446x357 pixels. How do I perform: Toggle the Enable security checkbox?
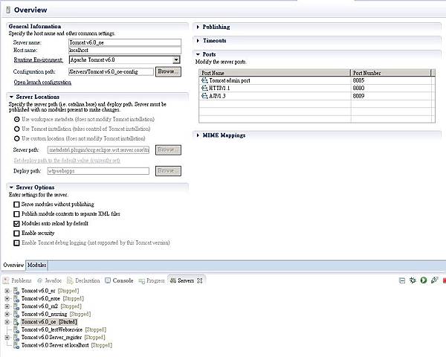(x=16, y=233)
